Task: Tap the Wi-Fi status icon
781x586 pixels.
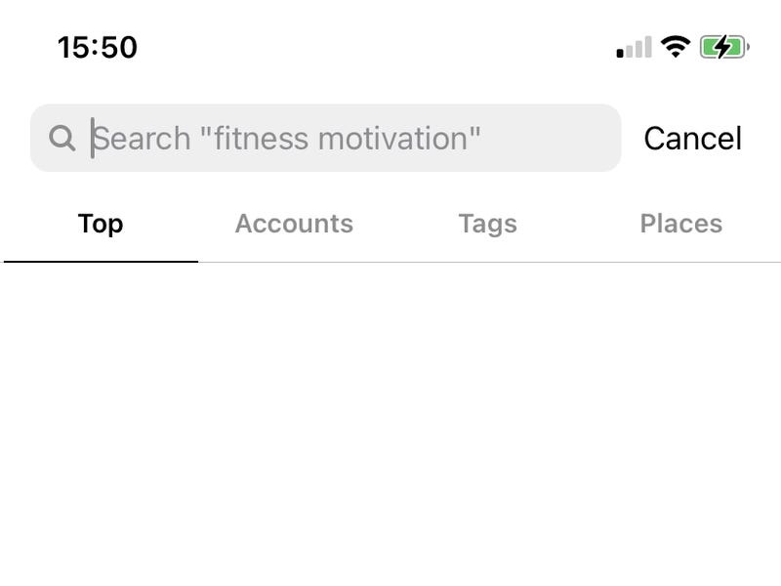Action: coord(675,47)
